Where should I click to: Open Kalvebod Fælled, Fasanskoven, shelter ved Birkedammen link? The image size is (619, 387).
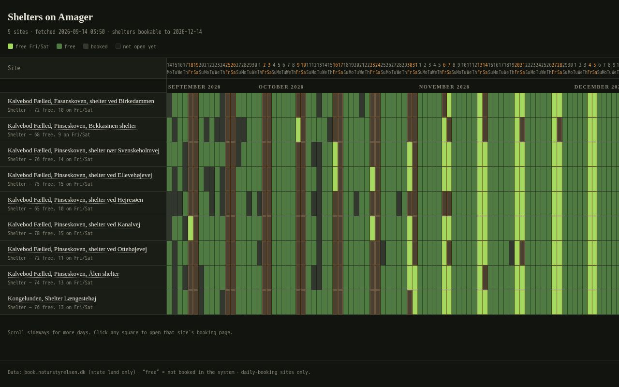[x=81, y=101]
